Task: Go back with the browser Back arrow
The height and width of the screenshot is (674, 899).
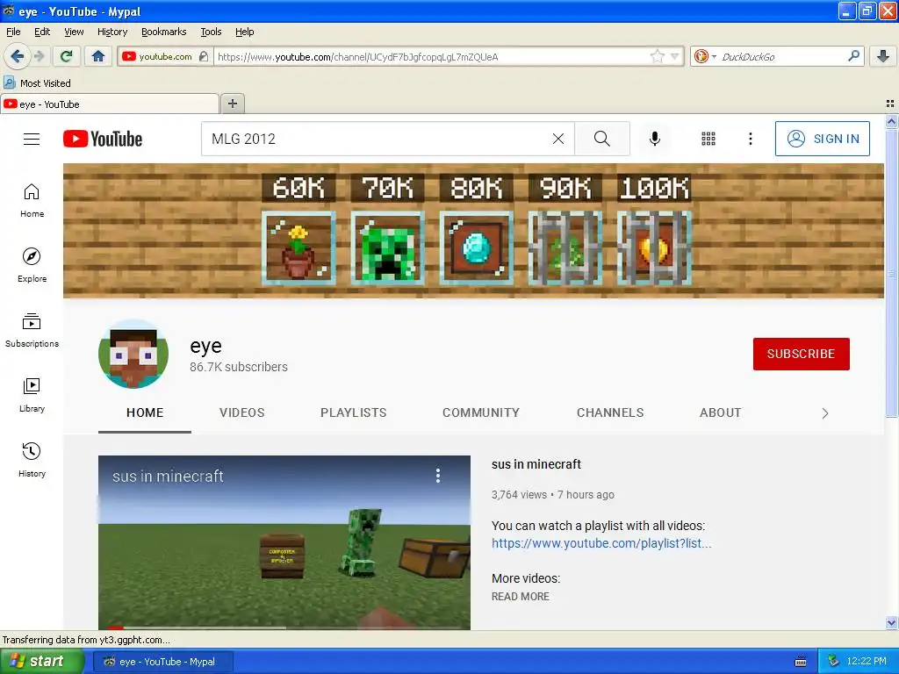Action: [17, 56]
